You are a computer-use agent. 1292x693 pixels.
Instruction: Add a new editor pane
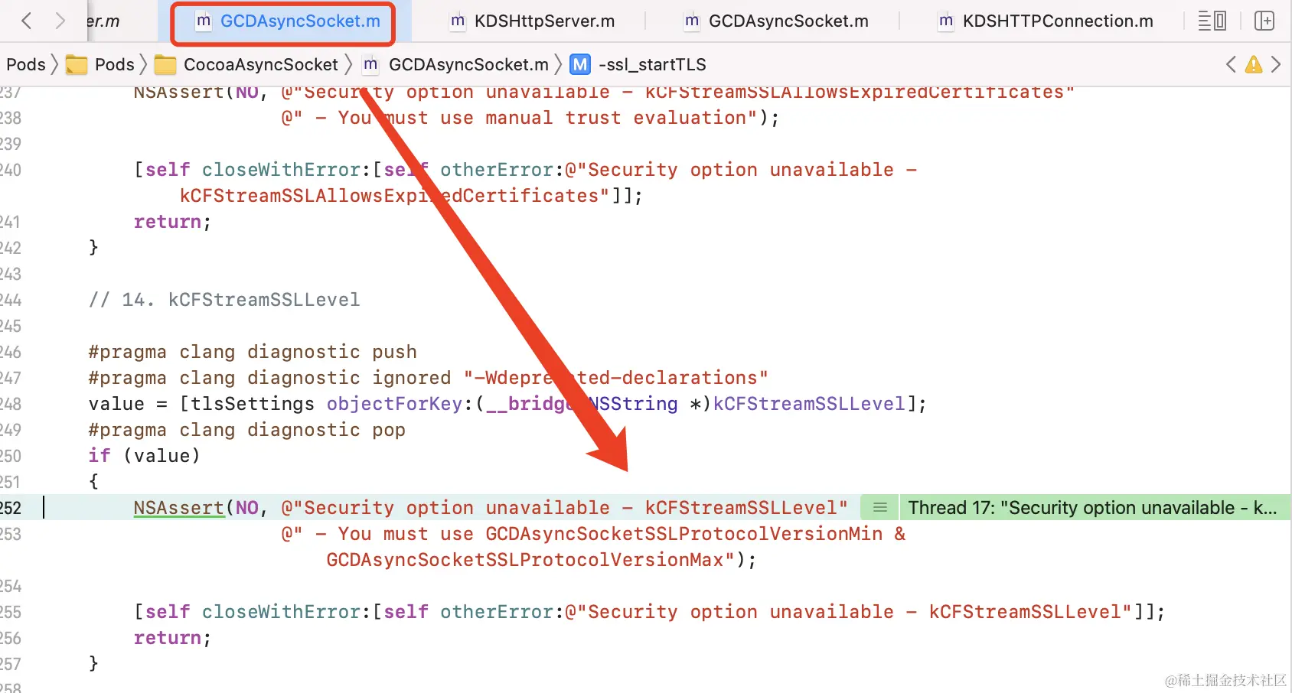coord(1264,21)
